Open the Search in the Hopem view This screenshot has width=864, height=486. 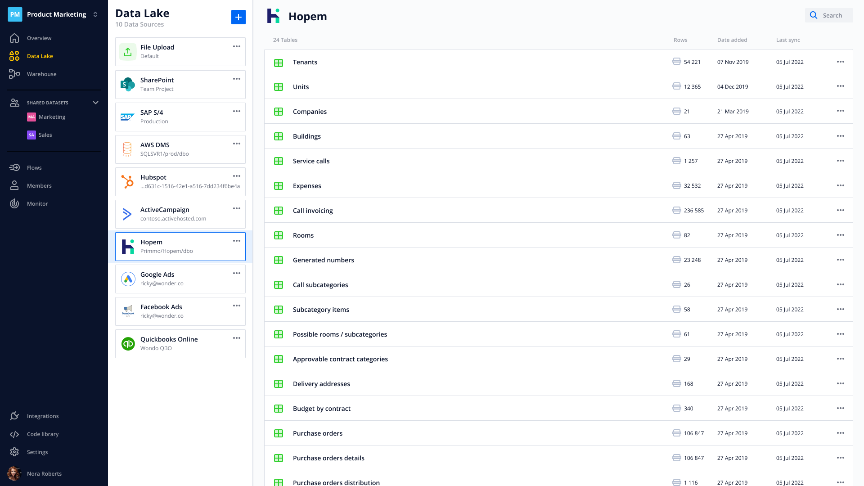click(828, 15)
